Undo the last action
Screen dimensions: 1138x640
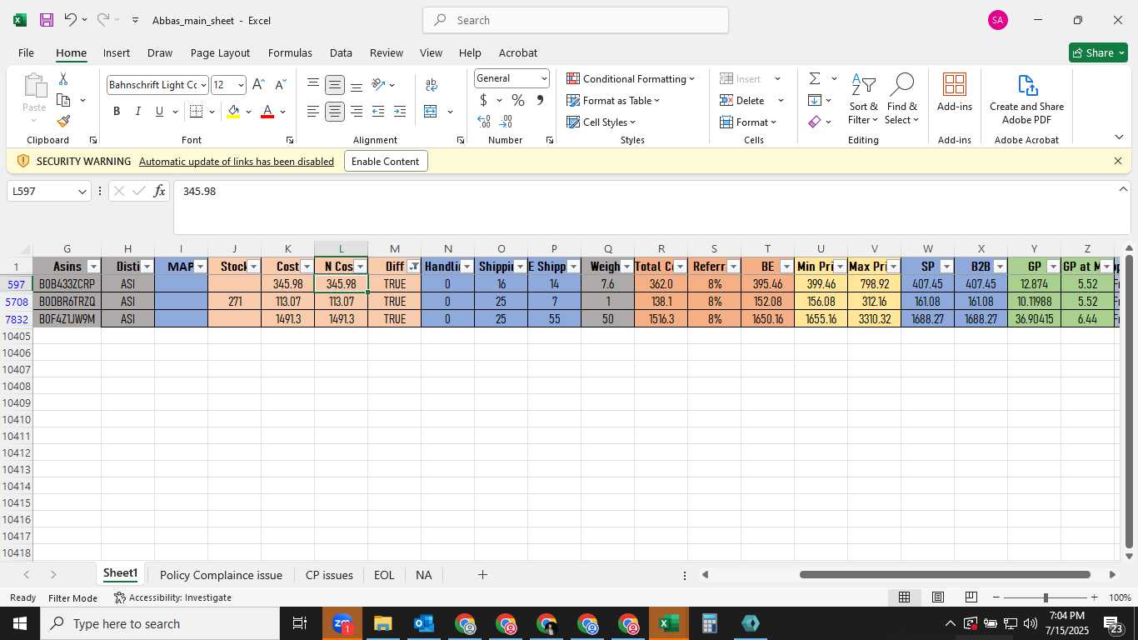(x=71, y=20)
